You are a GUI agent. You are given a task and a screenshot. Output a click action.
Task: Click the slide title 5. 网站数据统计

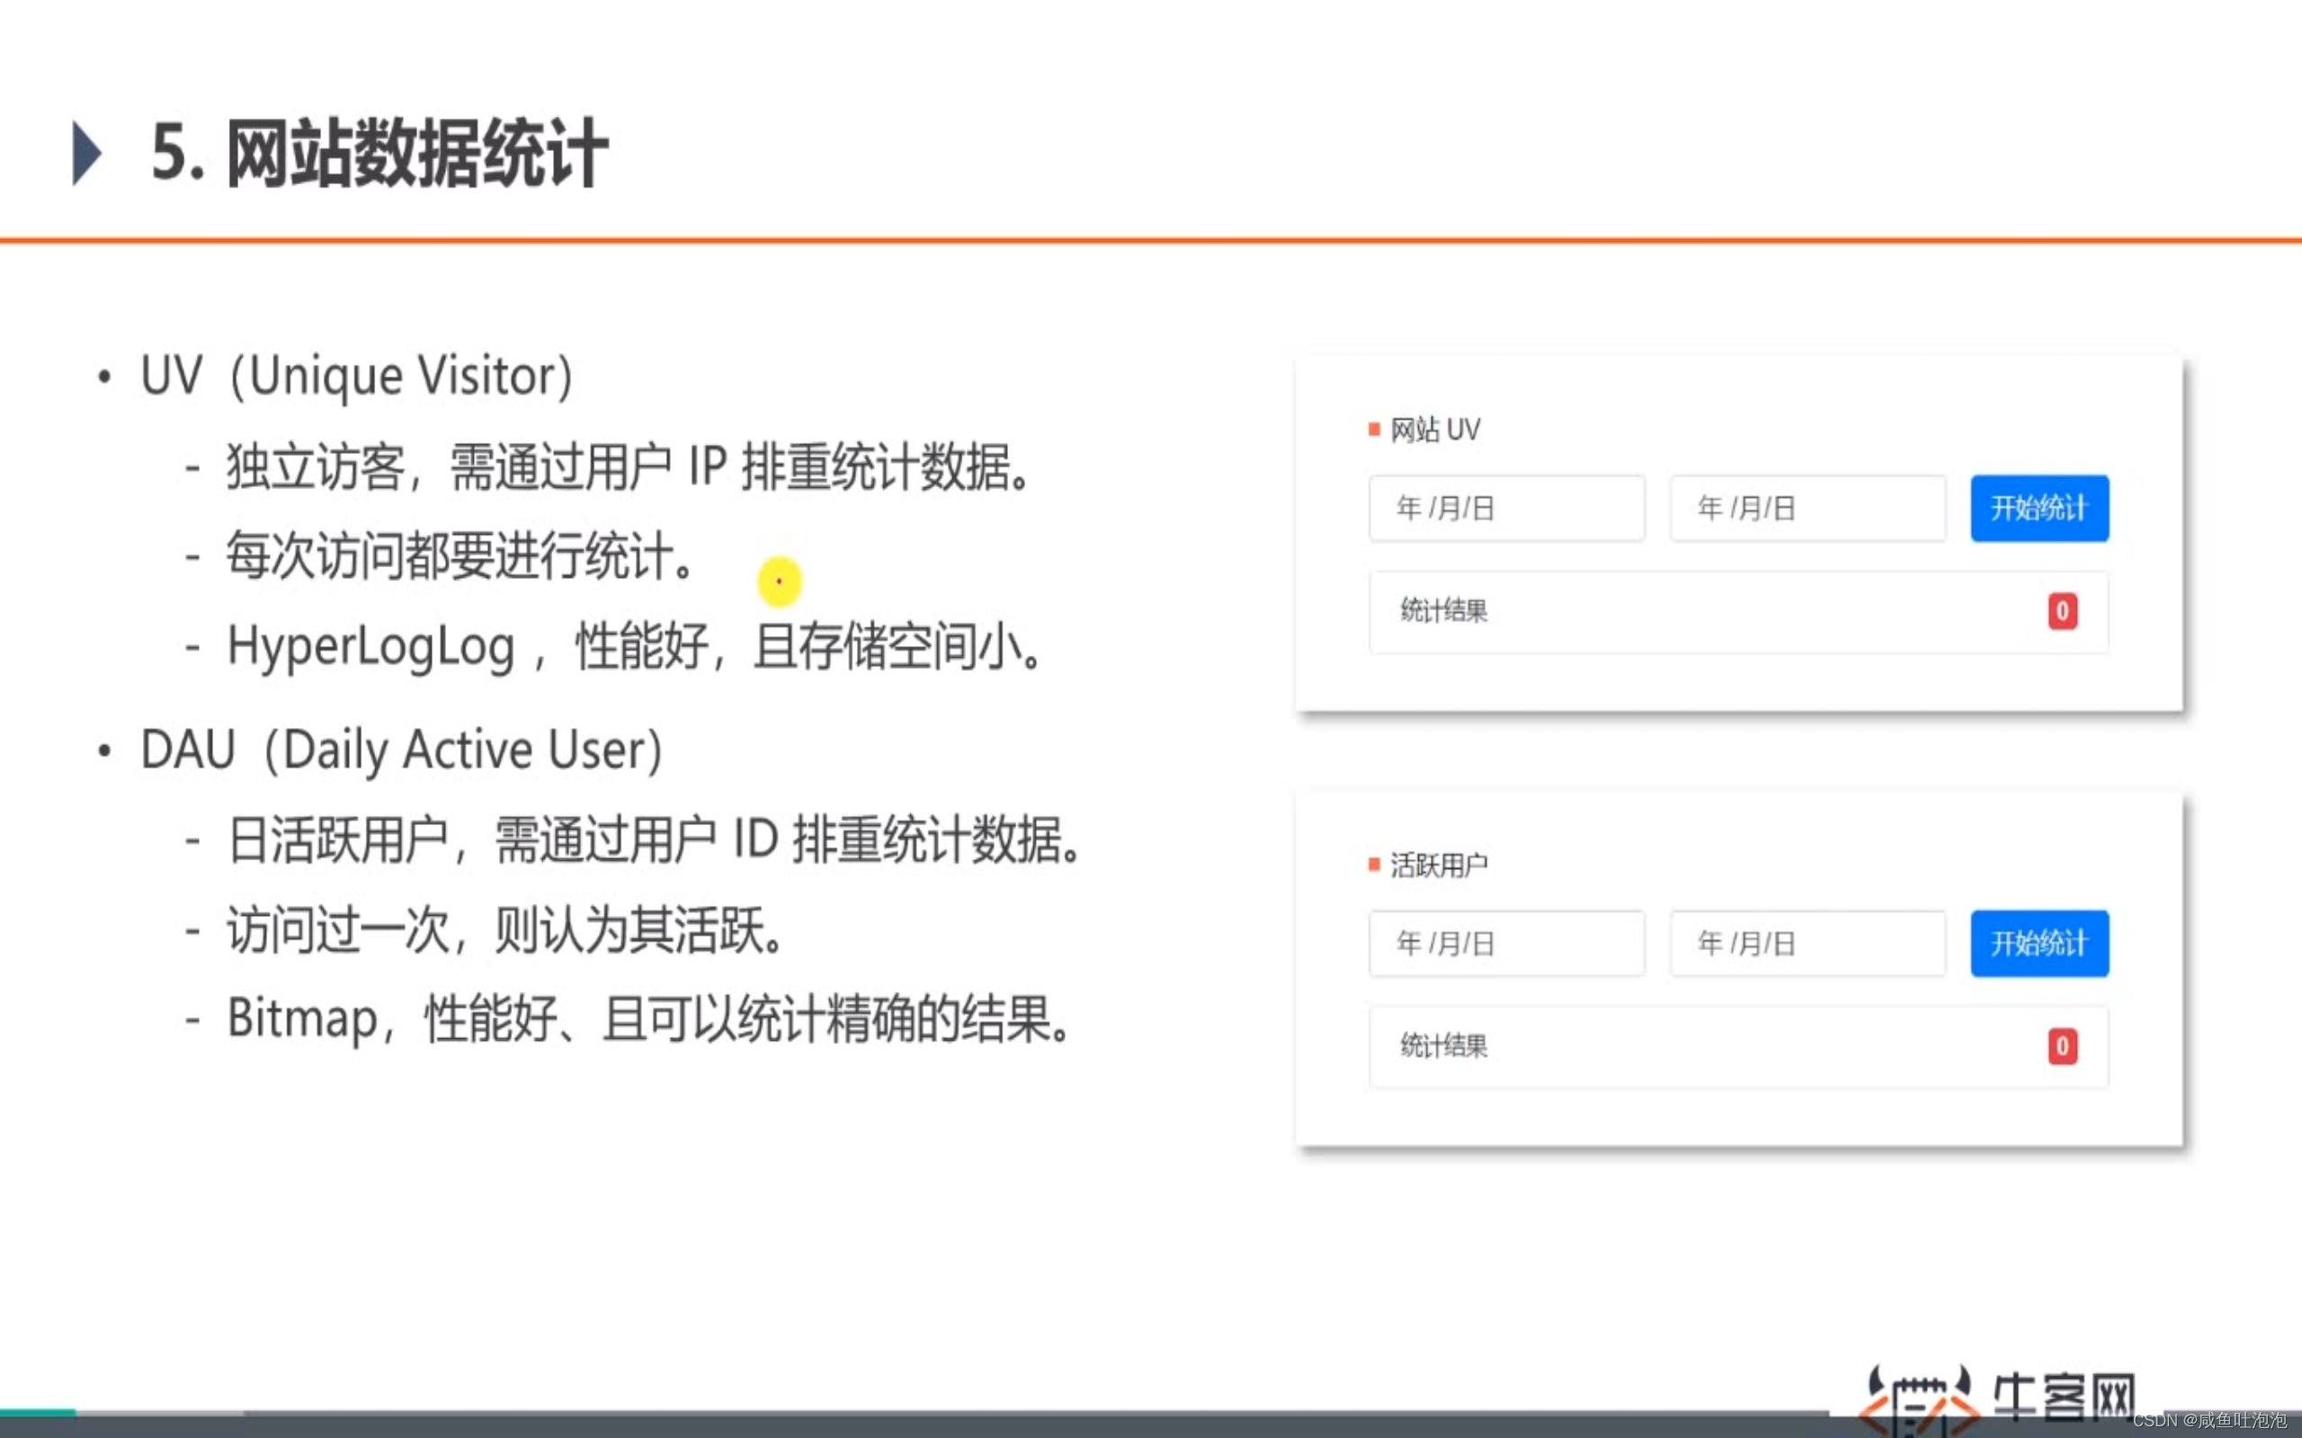coord(379,152)
